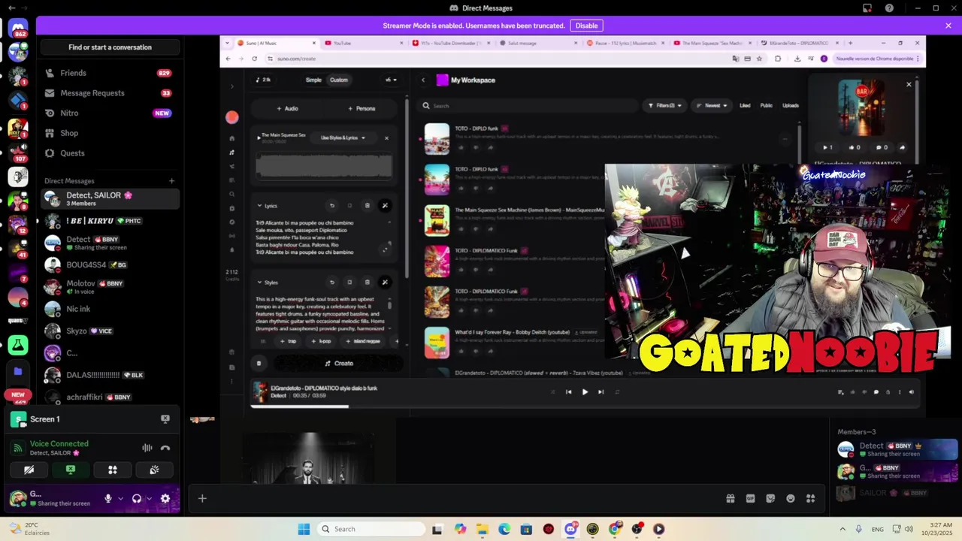Send a gift via gift icon

point(730,498)
